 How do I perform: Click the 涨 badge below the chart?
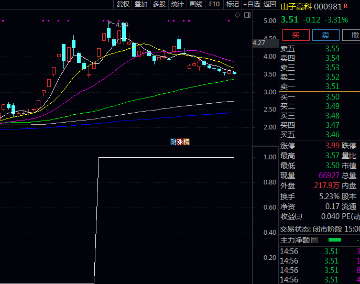click(180, 141)
